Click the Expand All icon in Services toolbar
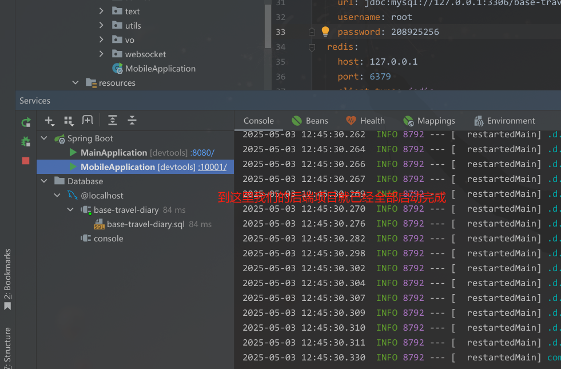 click(113, 120)
